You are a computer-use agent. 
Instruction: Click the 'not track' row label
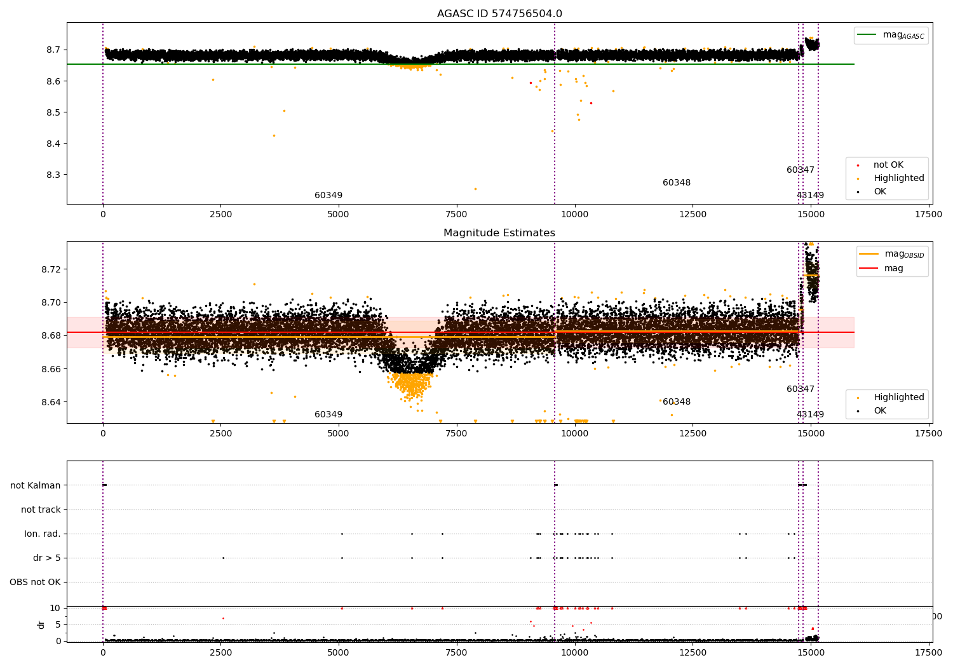coord(41,509)
